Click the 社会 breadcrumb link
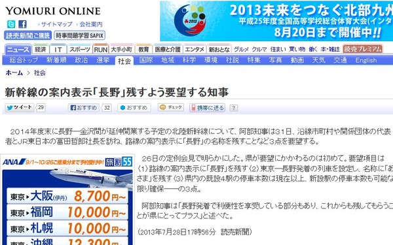The image size is (393, 245). tap(39, 73)
